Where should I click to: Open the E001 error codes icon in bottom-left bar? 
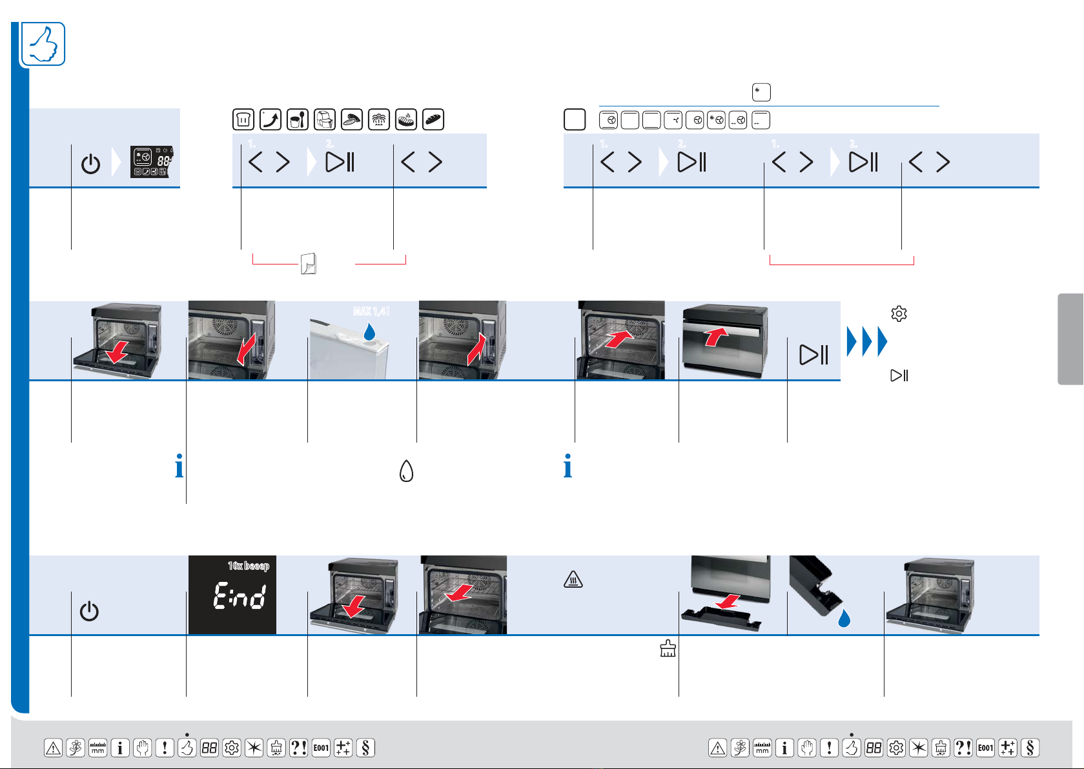pos(321,748)
